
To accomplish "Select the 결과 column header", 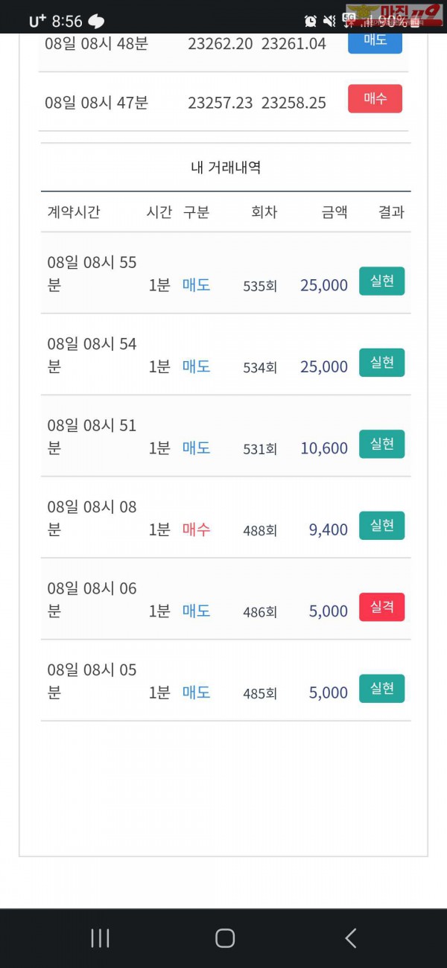I will point(391,212).
